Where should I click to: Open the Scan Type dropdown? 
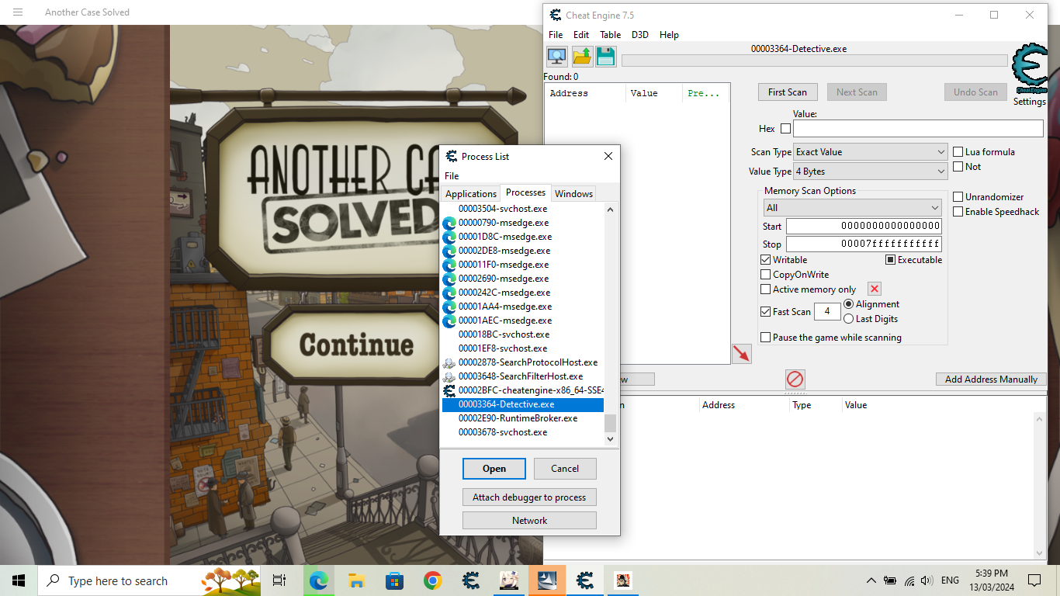coord(869,151)
